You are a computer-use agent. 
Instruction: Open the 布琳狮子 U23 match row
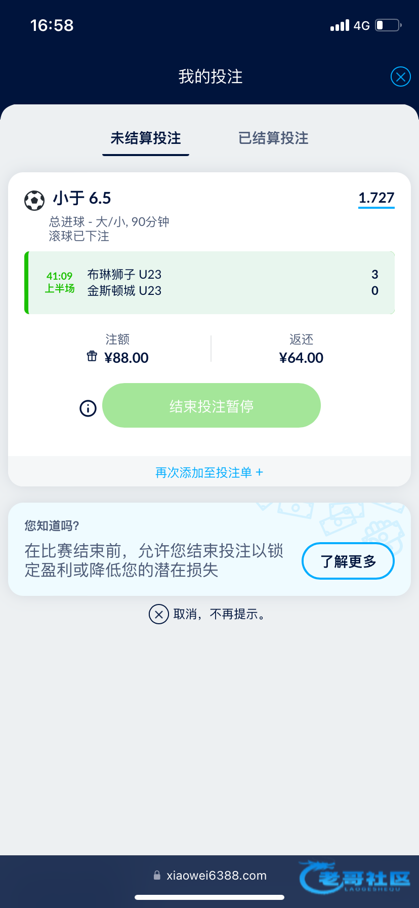click(x=209, y=283)
